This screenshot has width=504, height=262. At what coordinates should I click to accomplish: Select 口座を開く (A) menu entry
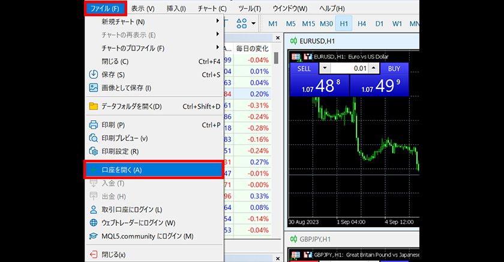tap(154, 170)
